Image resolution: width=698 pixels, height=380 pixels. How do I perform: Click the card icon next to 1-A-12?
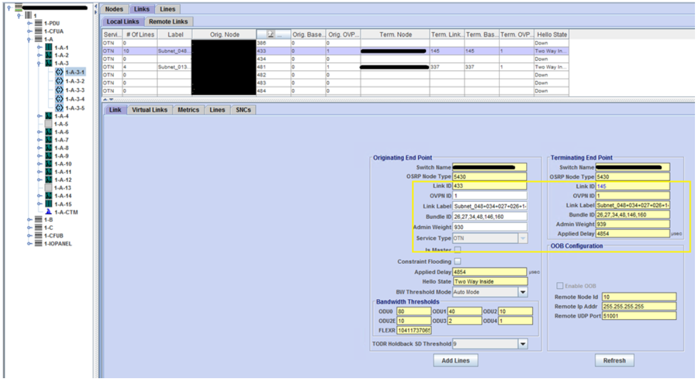tap(49, 180)
